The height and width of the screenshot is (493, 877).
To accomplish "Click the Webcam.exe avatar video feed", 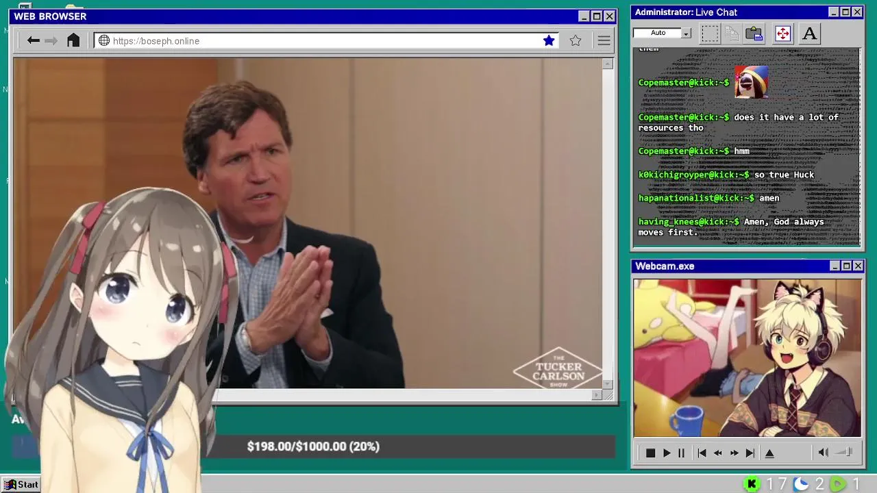I will pyautogui.click(x=748, y=357).
